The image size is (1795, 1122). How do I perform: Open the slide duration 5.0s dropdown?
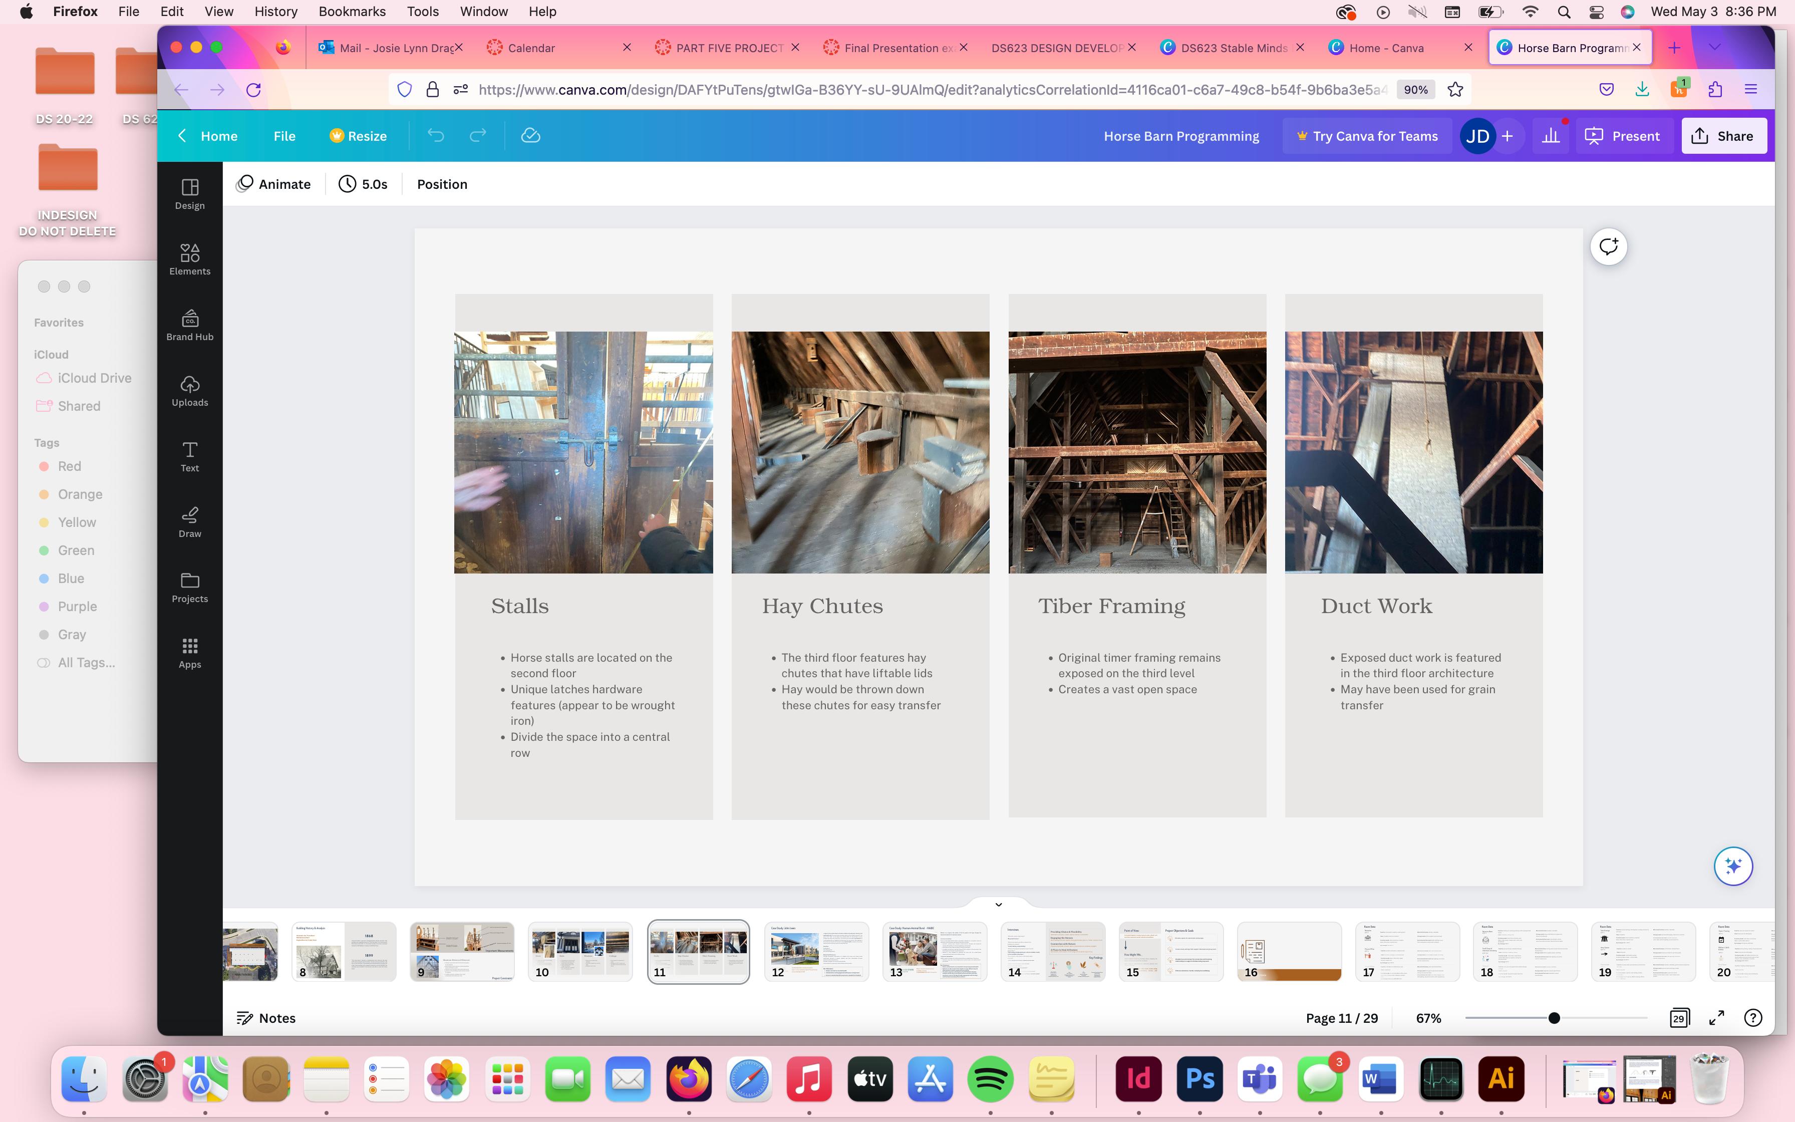pyautogui.click(x=364, y=184)
